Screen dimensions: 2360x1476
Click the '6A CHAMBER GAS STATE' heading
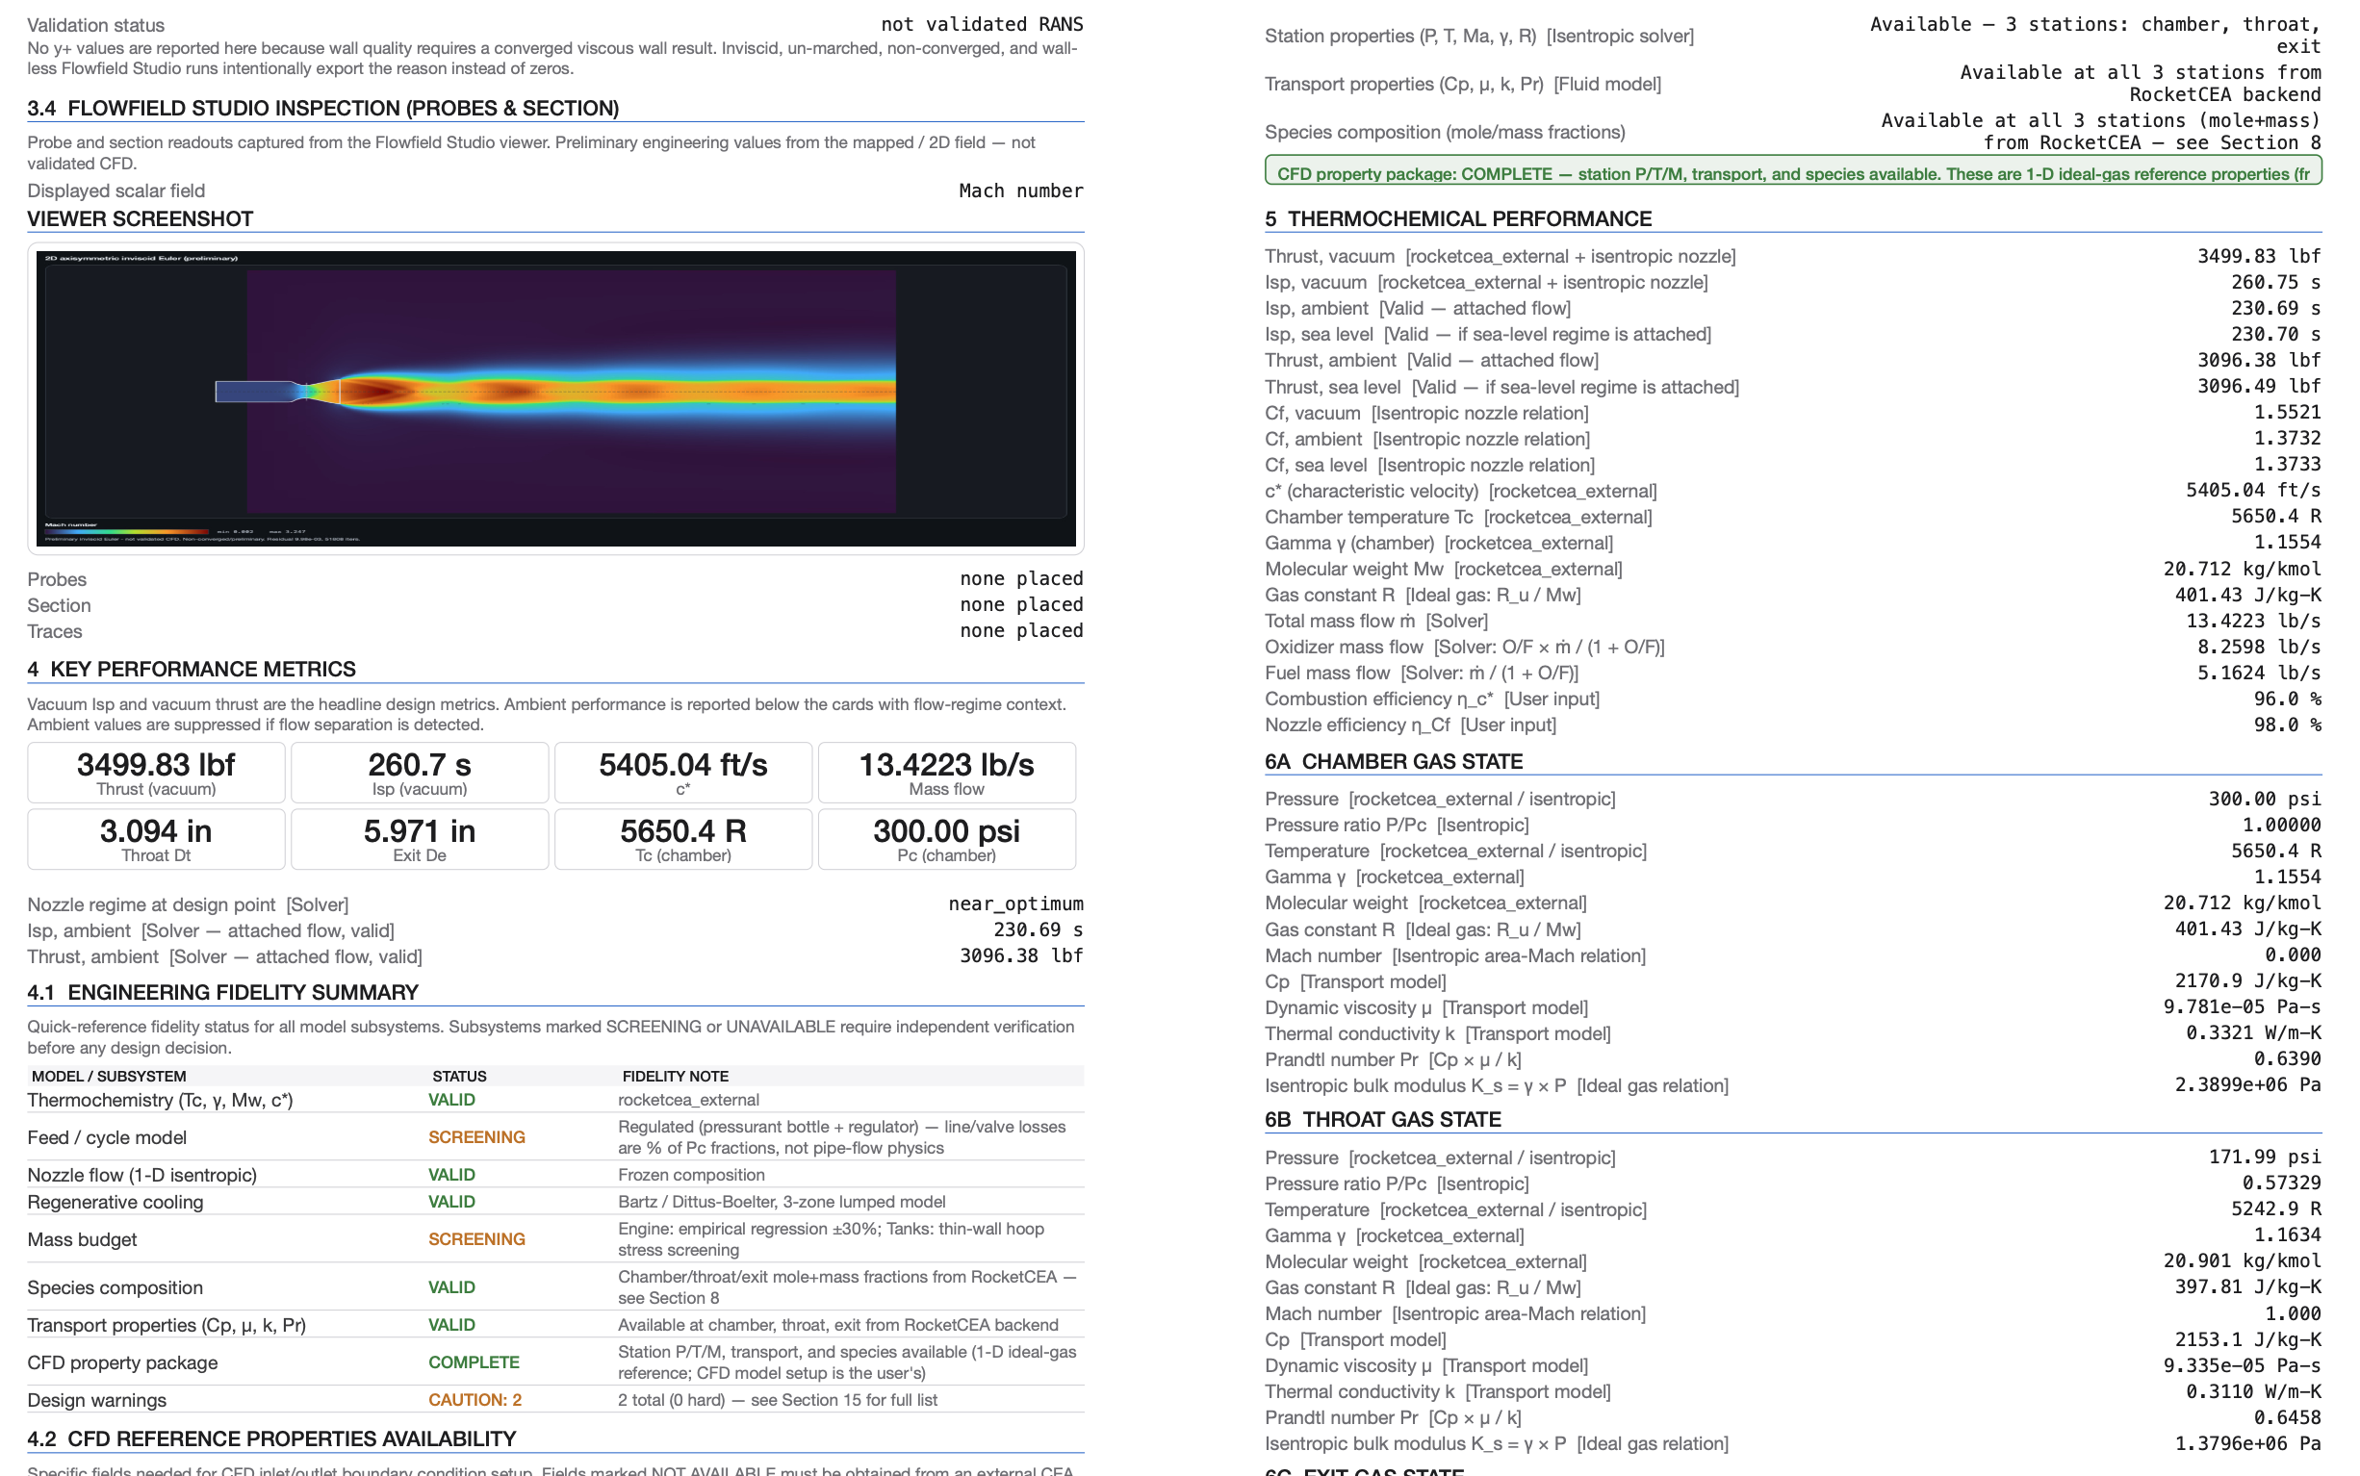[1394, 761]
